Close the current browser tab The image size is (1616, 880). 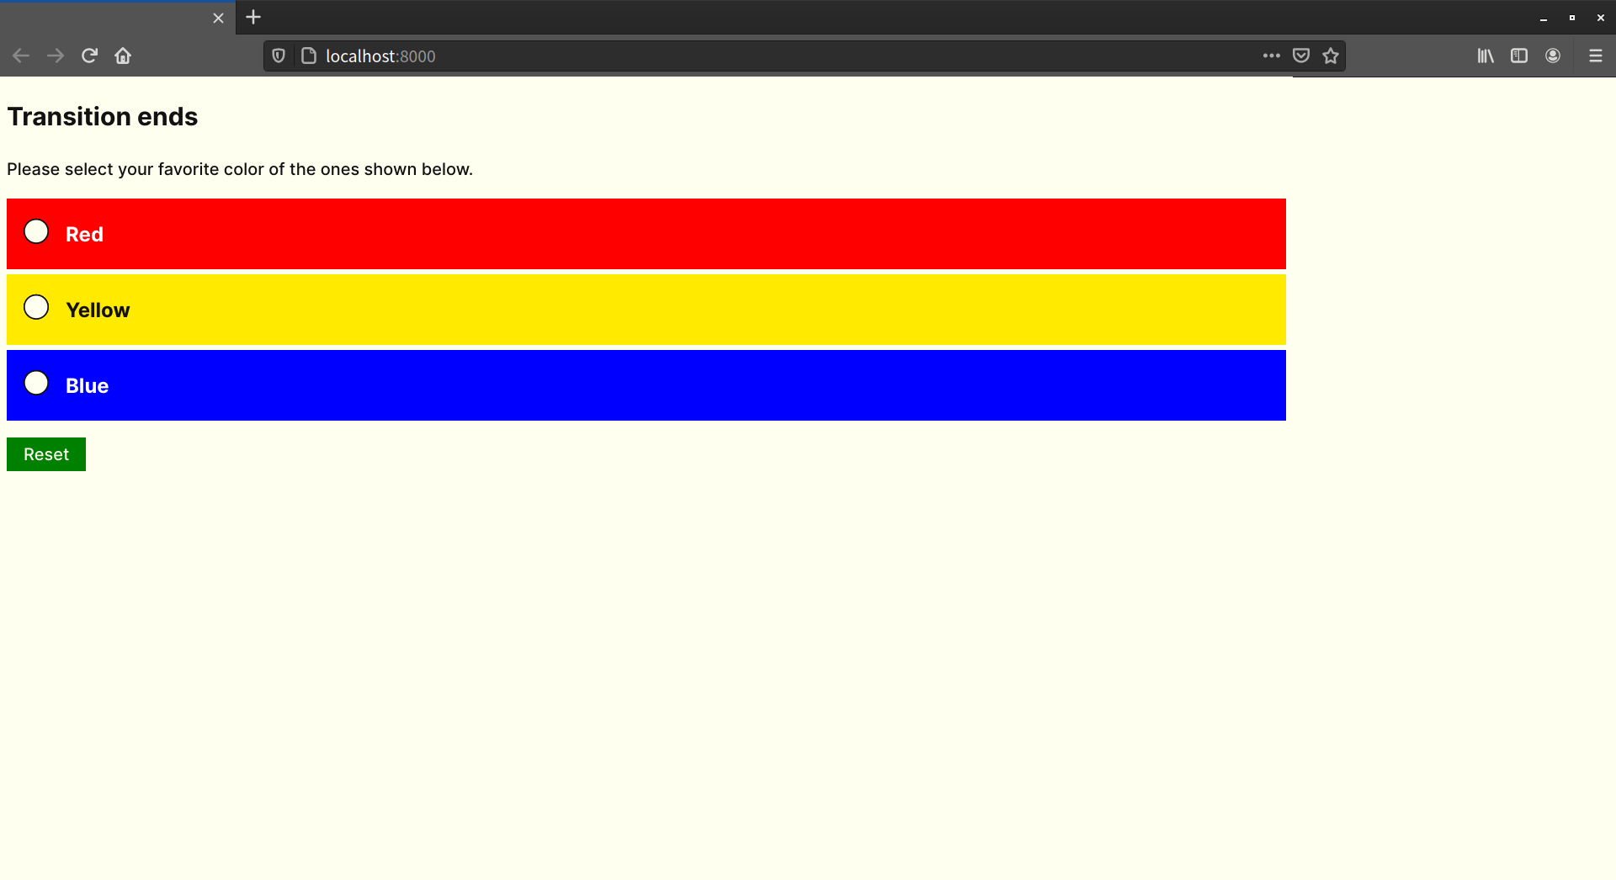[218, 18]
